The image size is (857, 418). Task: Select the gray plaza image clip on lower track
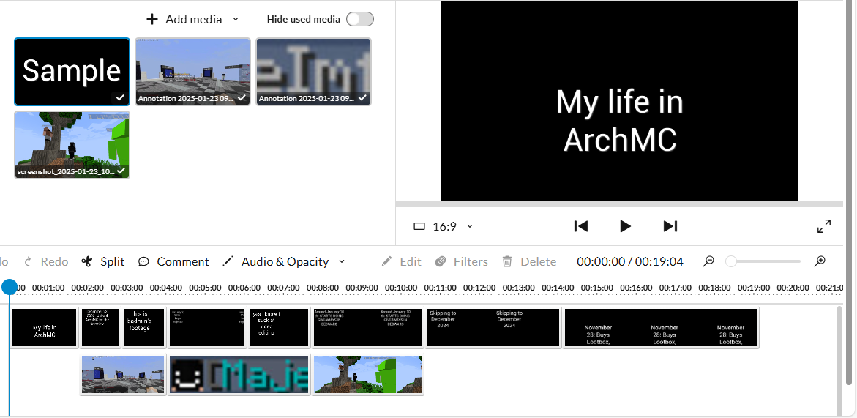click(123, 375)
